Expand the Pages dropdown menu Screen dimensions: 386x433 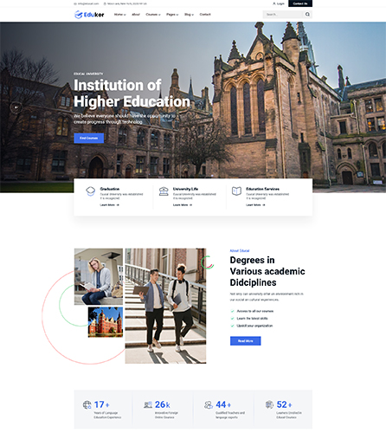pyautogui.click(x=172, y=15)
